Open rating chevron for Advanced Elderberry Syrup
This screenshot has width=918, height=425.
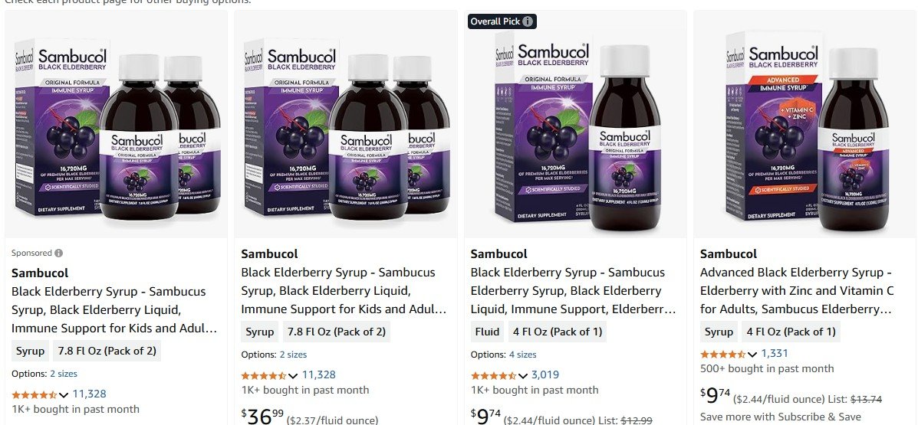(x=752, y=354)
